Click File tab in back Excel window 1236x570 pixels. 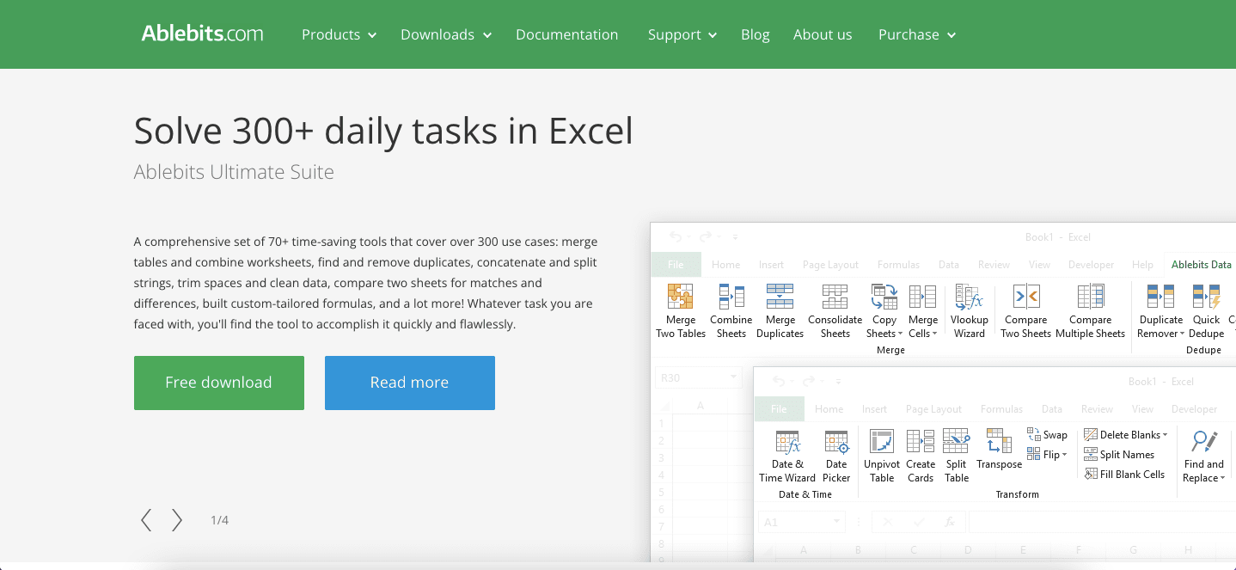tap(676, 265)
